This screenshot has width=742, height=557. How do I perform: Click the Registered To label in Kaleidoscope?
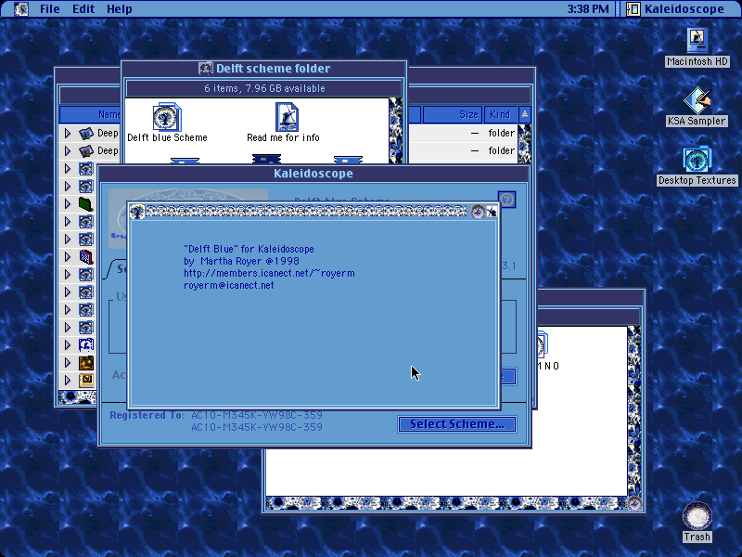click(147, 415)
